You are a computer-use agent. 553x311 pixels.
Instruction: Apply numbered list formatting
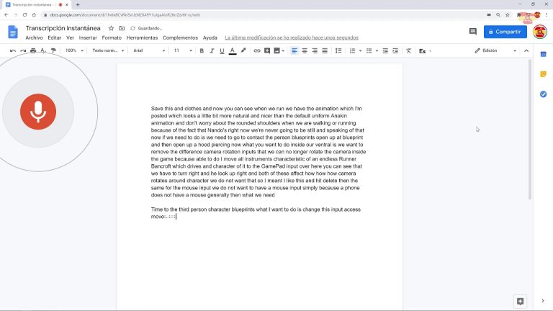[352, 51]
